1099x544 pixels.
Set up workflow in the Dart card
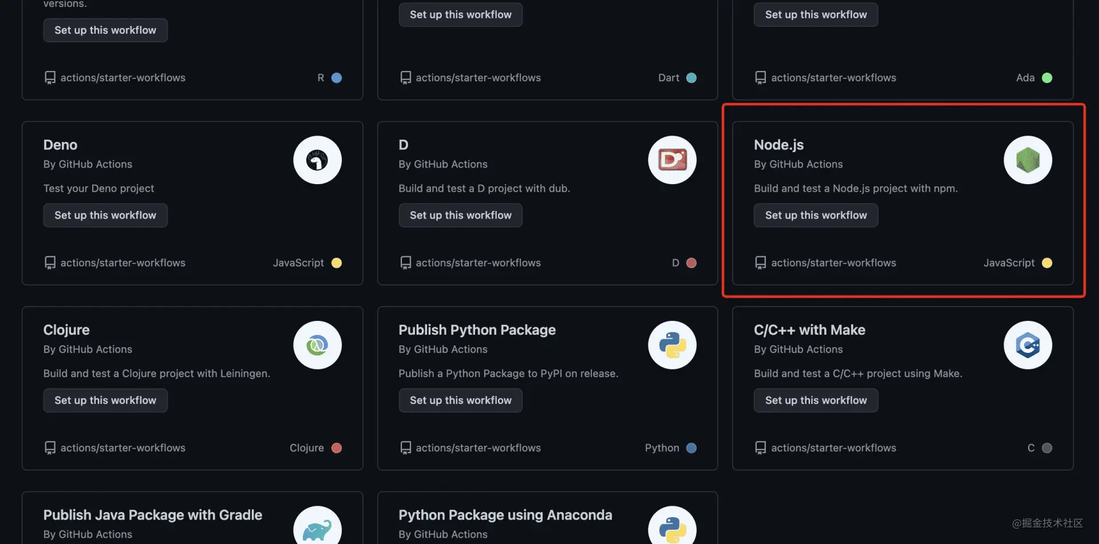pos(461,15)
